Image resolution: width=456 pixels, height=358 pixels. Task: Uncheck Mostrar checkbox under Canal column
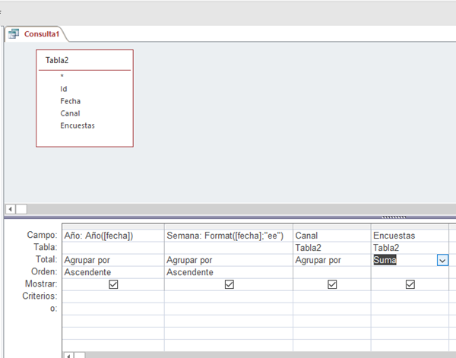click(331, 284)
